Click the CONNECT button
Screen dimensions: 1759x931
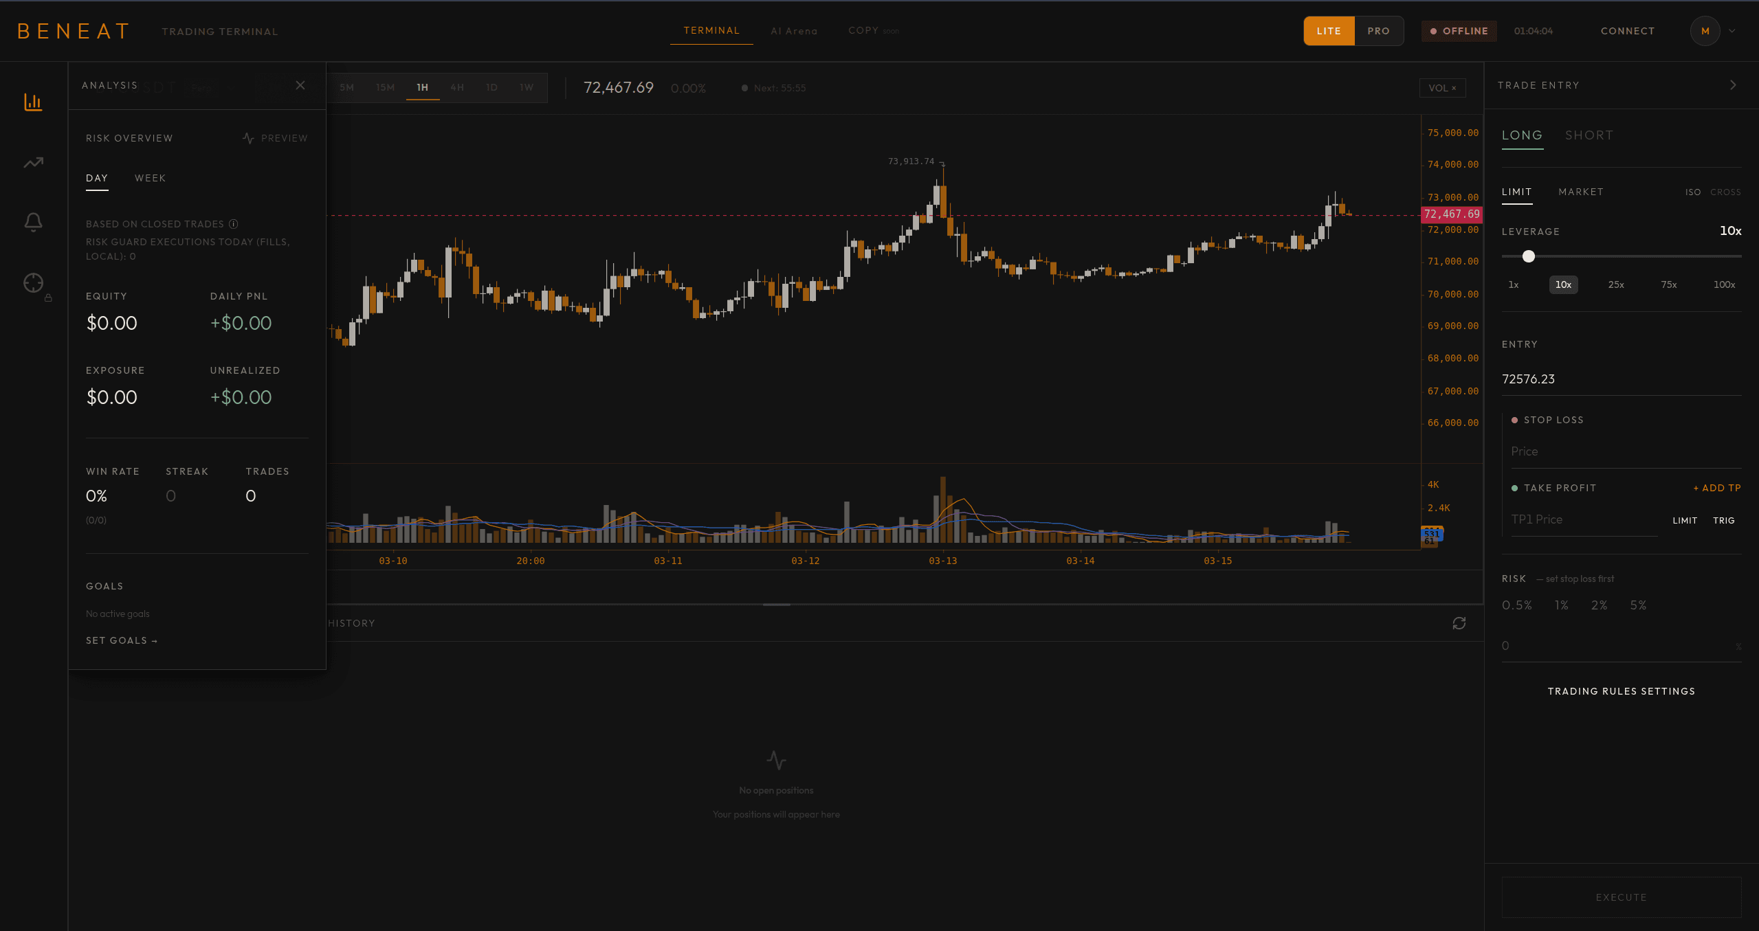pos(1628,31)
